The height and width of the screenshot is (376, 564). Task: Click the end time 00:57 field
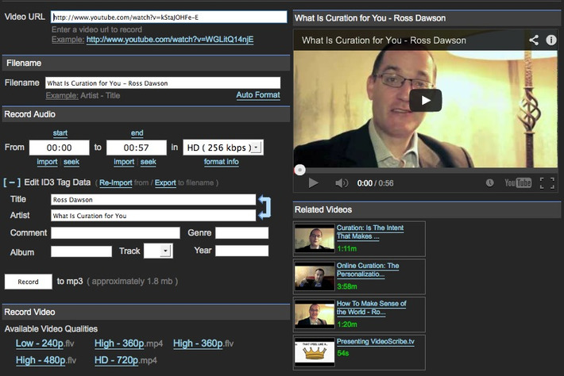pyautogui.click(x=137, y=148)
